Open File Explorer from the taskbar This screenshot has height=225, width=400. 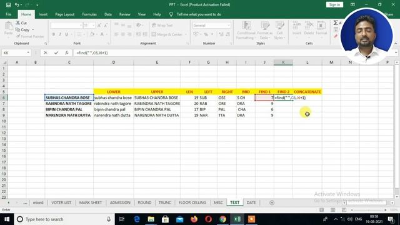[151, 219]
